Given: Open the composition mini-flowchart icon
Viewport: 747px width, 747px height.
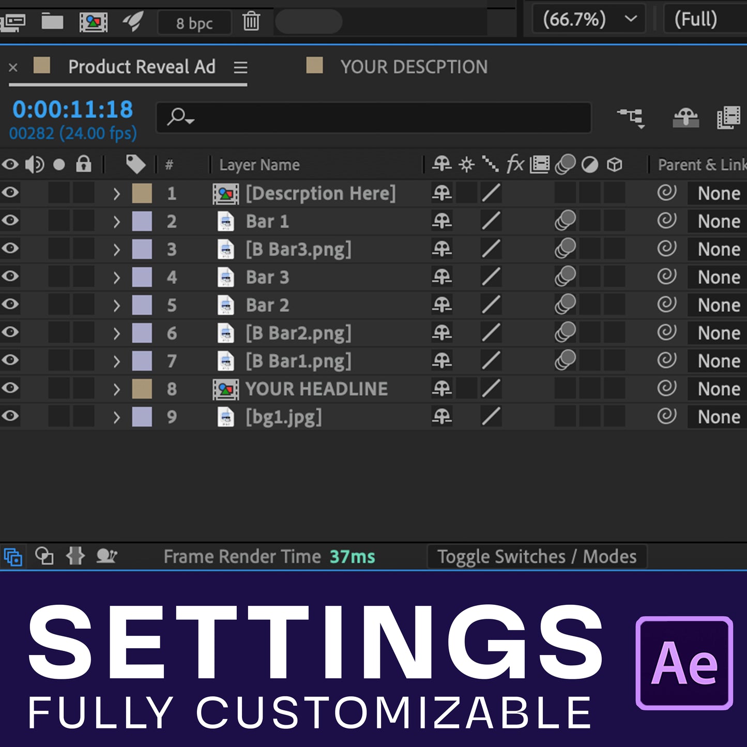Looking at the screenshot, I should pos(631,118).
